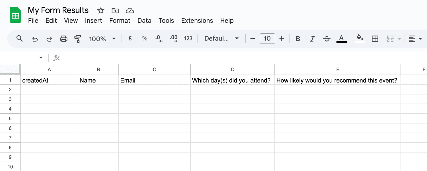Open the Tools menu
The width and height of the screenshot is (427, 171).
[166, 20]
